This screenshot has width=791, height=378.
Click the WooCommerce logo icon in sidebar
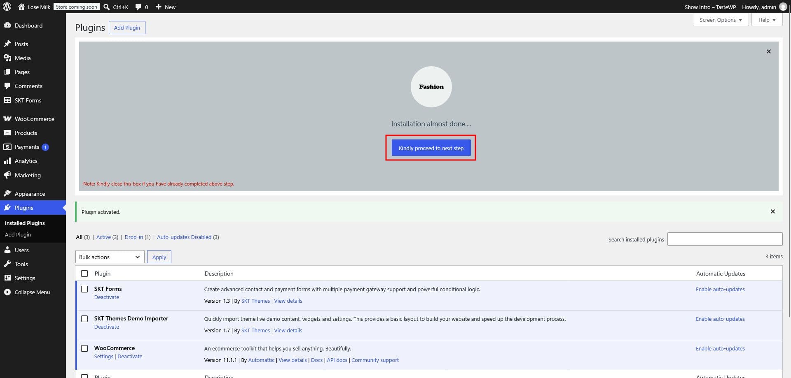(x=7, y=118)
